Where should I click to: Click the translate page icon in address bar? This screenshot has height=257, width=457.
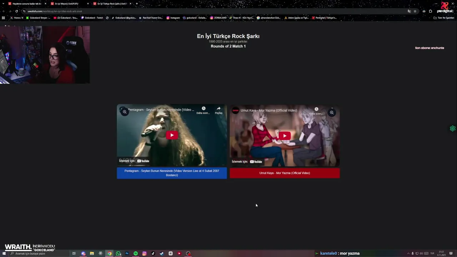[409, 11]
